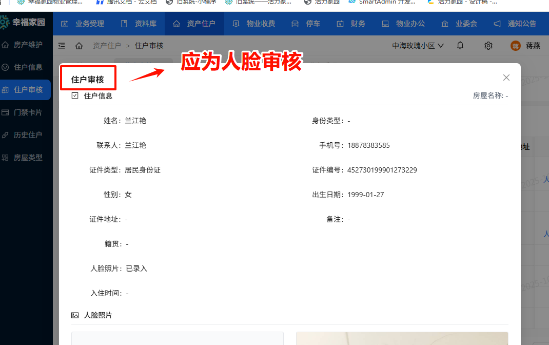This screenshot has height=345, width=549.
Task: Select 住户审核 in the left sidebar
Action: (x=26, y=89)
